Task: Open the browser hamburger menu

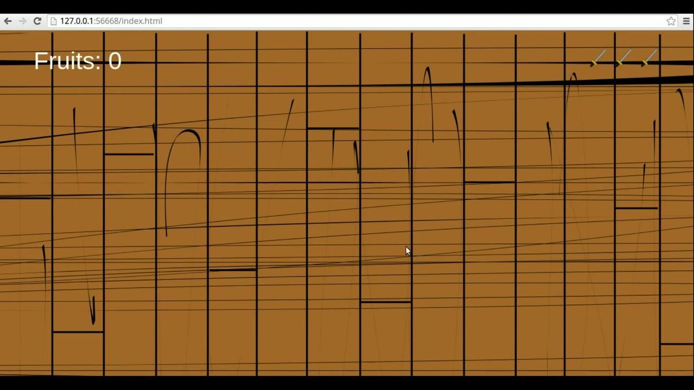Action: tap(686, 21)
